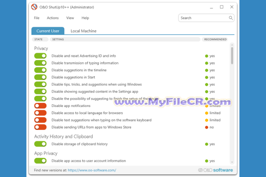Switch to the Local Machine tab

[x=83, y=31]
